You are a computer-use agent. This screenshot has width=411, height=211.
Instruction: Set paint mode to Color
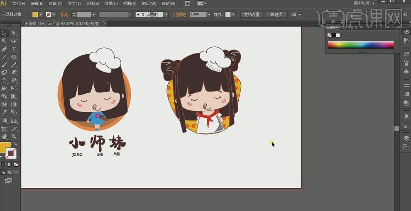tap(3, 165)
